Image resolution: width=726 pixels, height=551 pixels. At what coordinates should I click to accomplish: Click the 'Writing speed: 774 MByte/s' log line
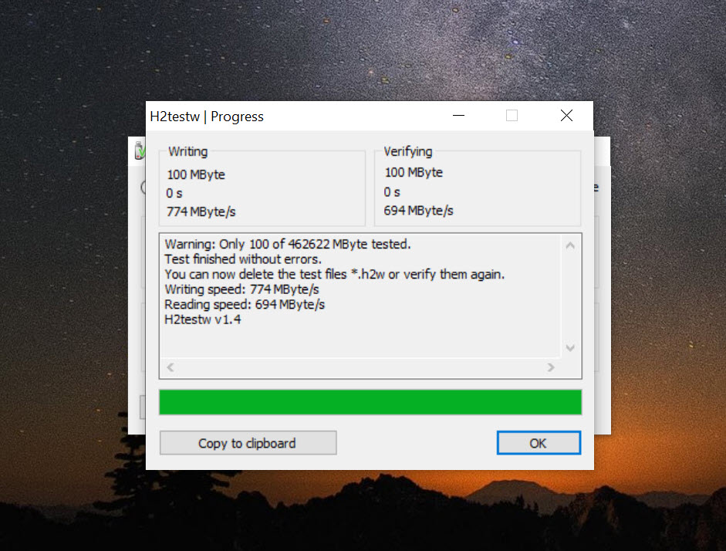tap(241, 289)
